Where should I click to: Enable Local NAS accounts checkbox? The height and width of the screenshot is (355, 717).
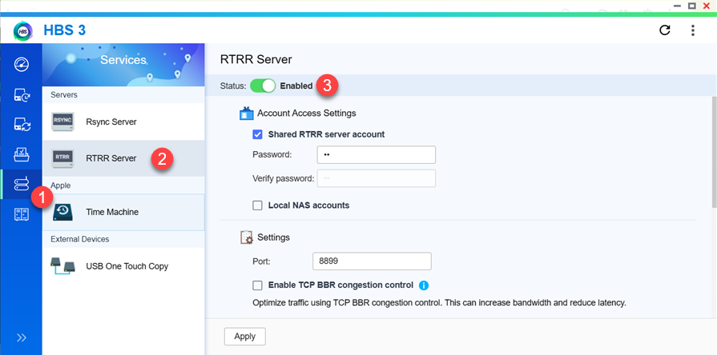258,205
